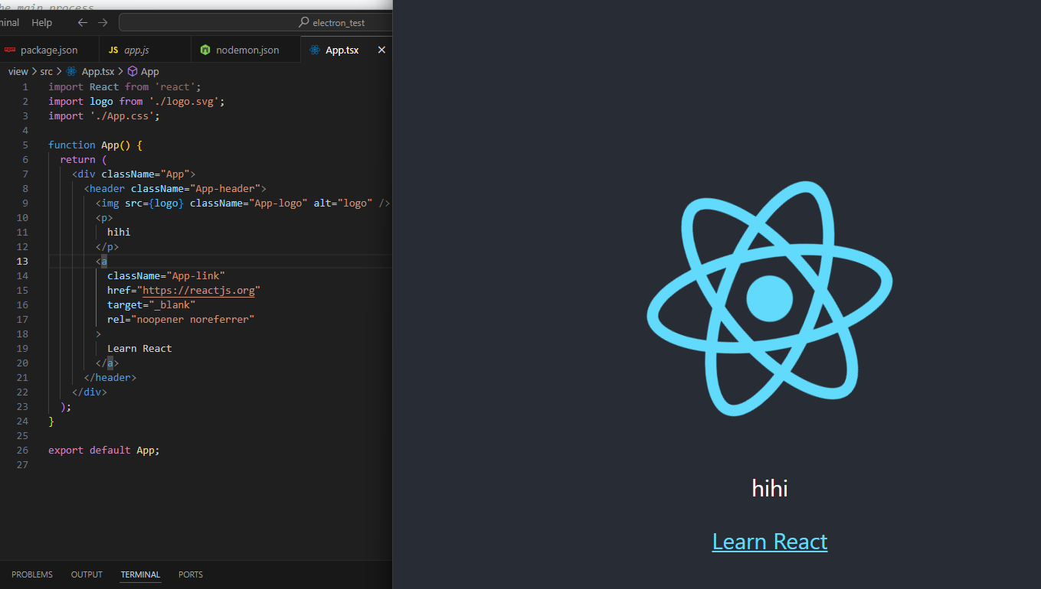Open the PROBLEMS panel tab
1041x589 pixels.
point(32,574)
